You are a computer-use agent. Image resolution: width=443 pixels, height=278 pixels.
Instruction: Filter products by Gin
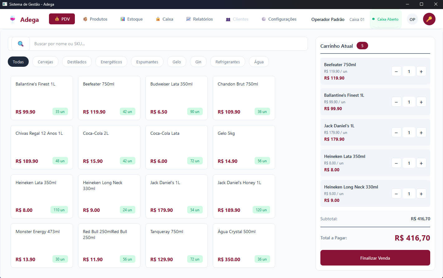(198, 62)
